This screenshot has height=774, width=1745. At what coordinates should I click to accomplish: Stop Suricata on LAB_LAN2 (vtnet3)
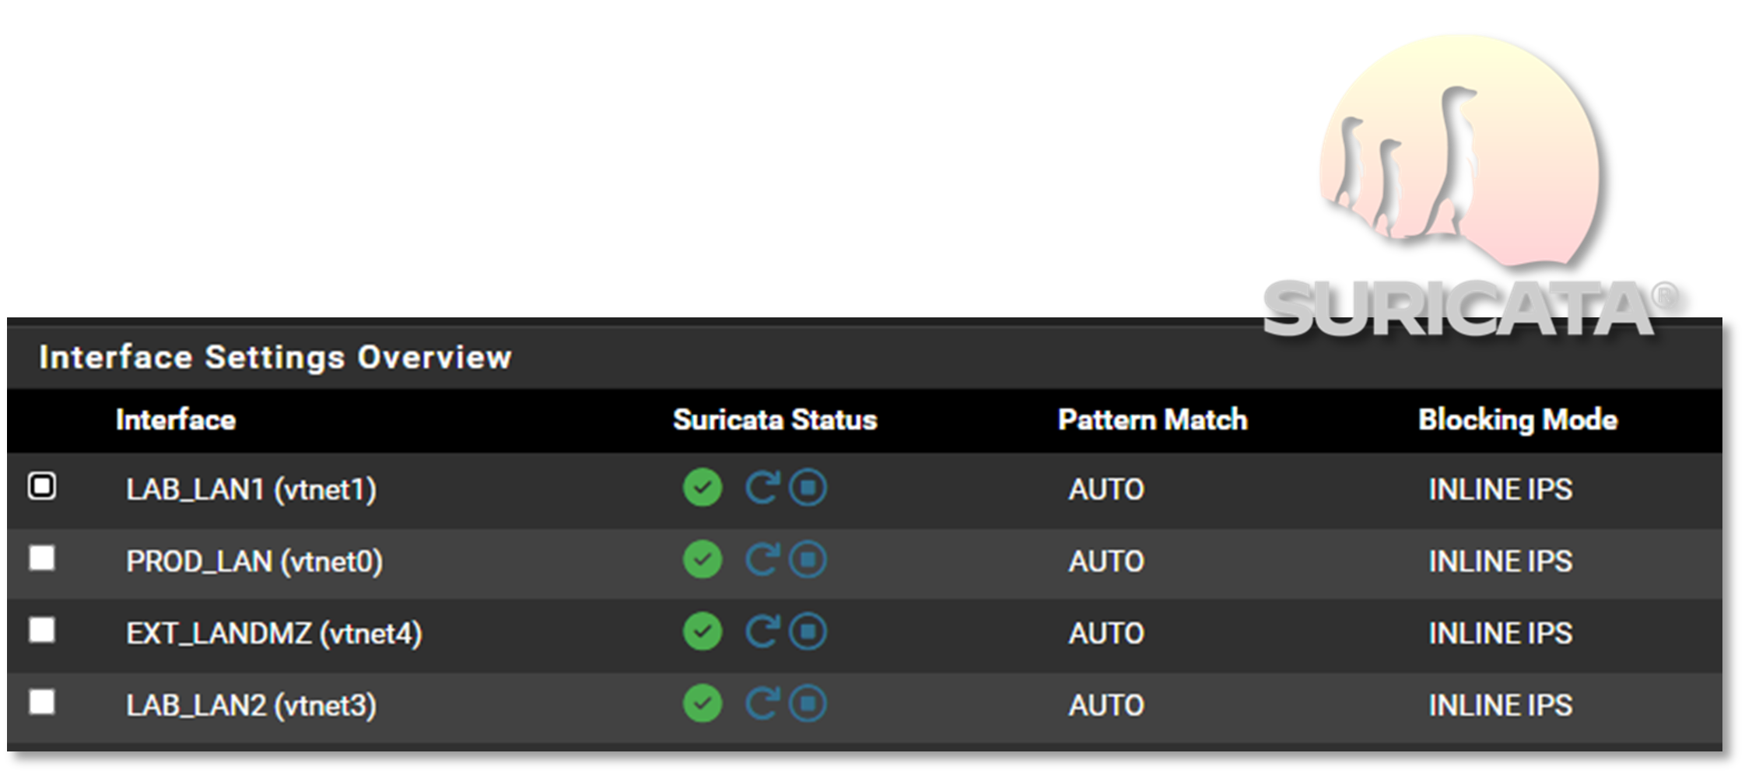pyautogui.click(x=808, y=704)
